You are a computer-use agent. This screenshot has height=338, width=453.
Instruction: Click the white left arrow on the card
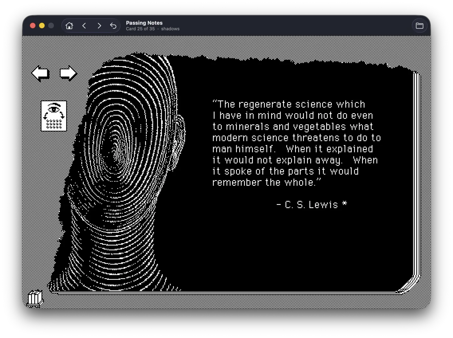(41, 74)
